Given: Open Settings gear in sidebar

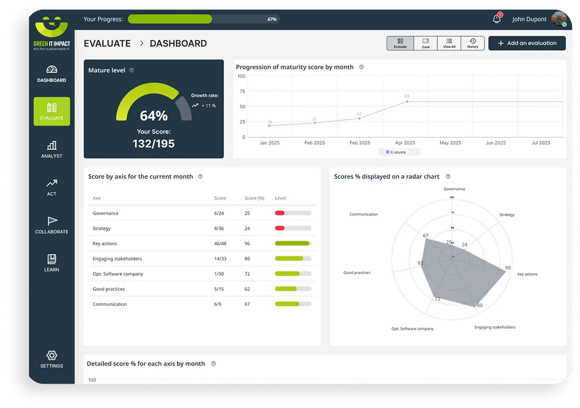Looking at the screenshot, I should pyautogui.click(x=52, y=359).
